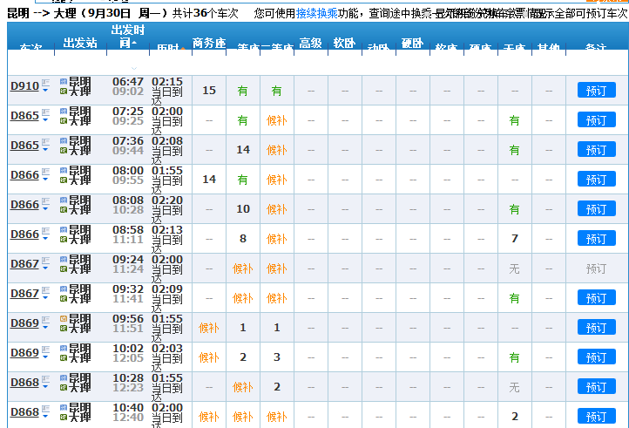Expand the blue arrow for the 07:36 D865
Viewport: 629px width, 428px height.
[x=45, y=151]
